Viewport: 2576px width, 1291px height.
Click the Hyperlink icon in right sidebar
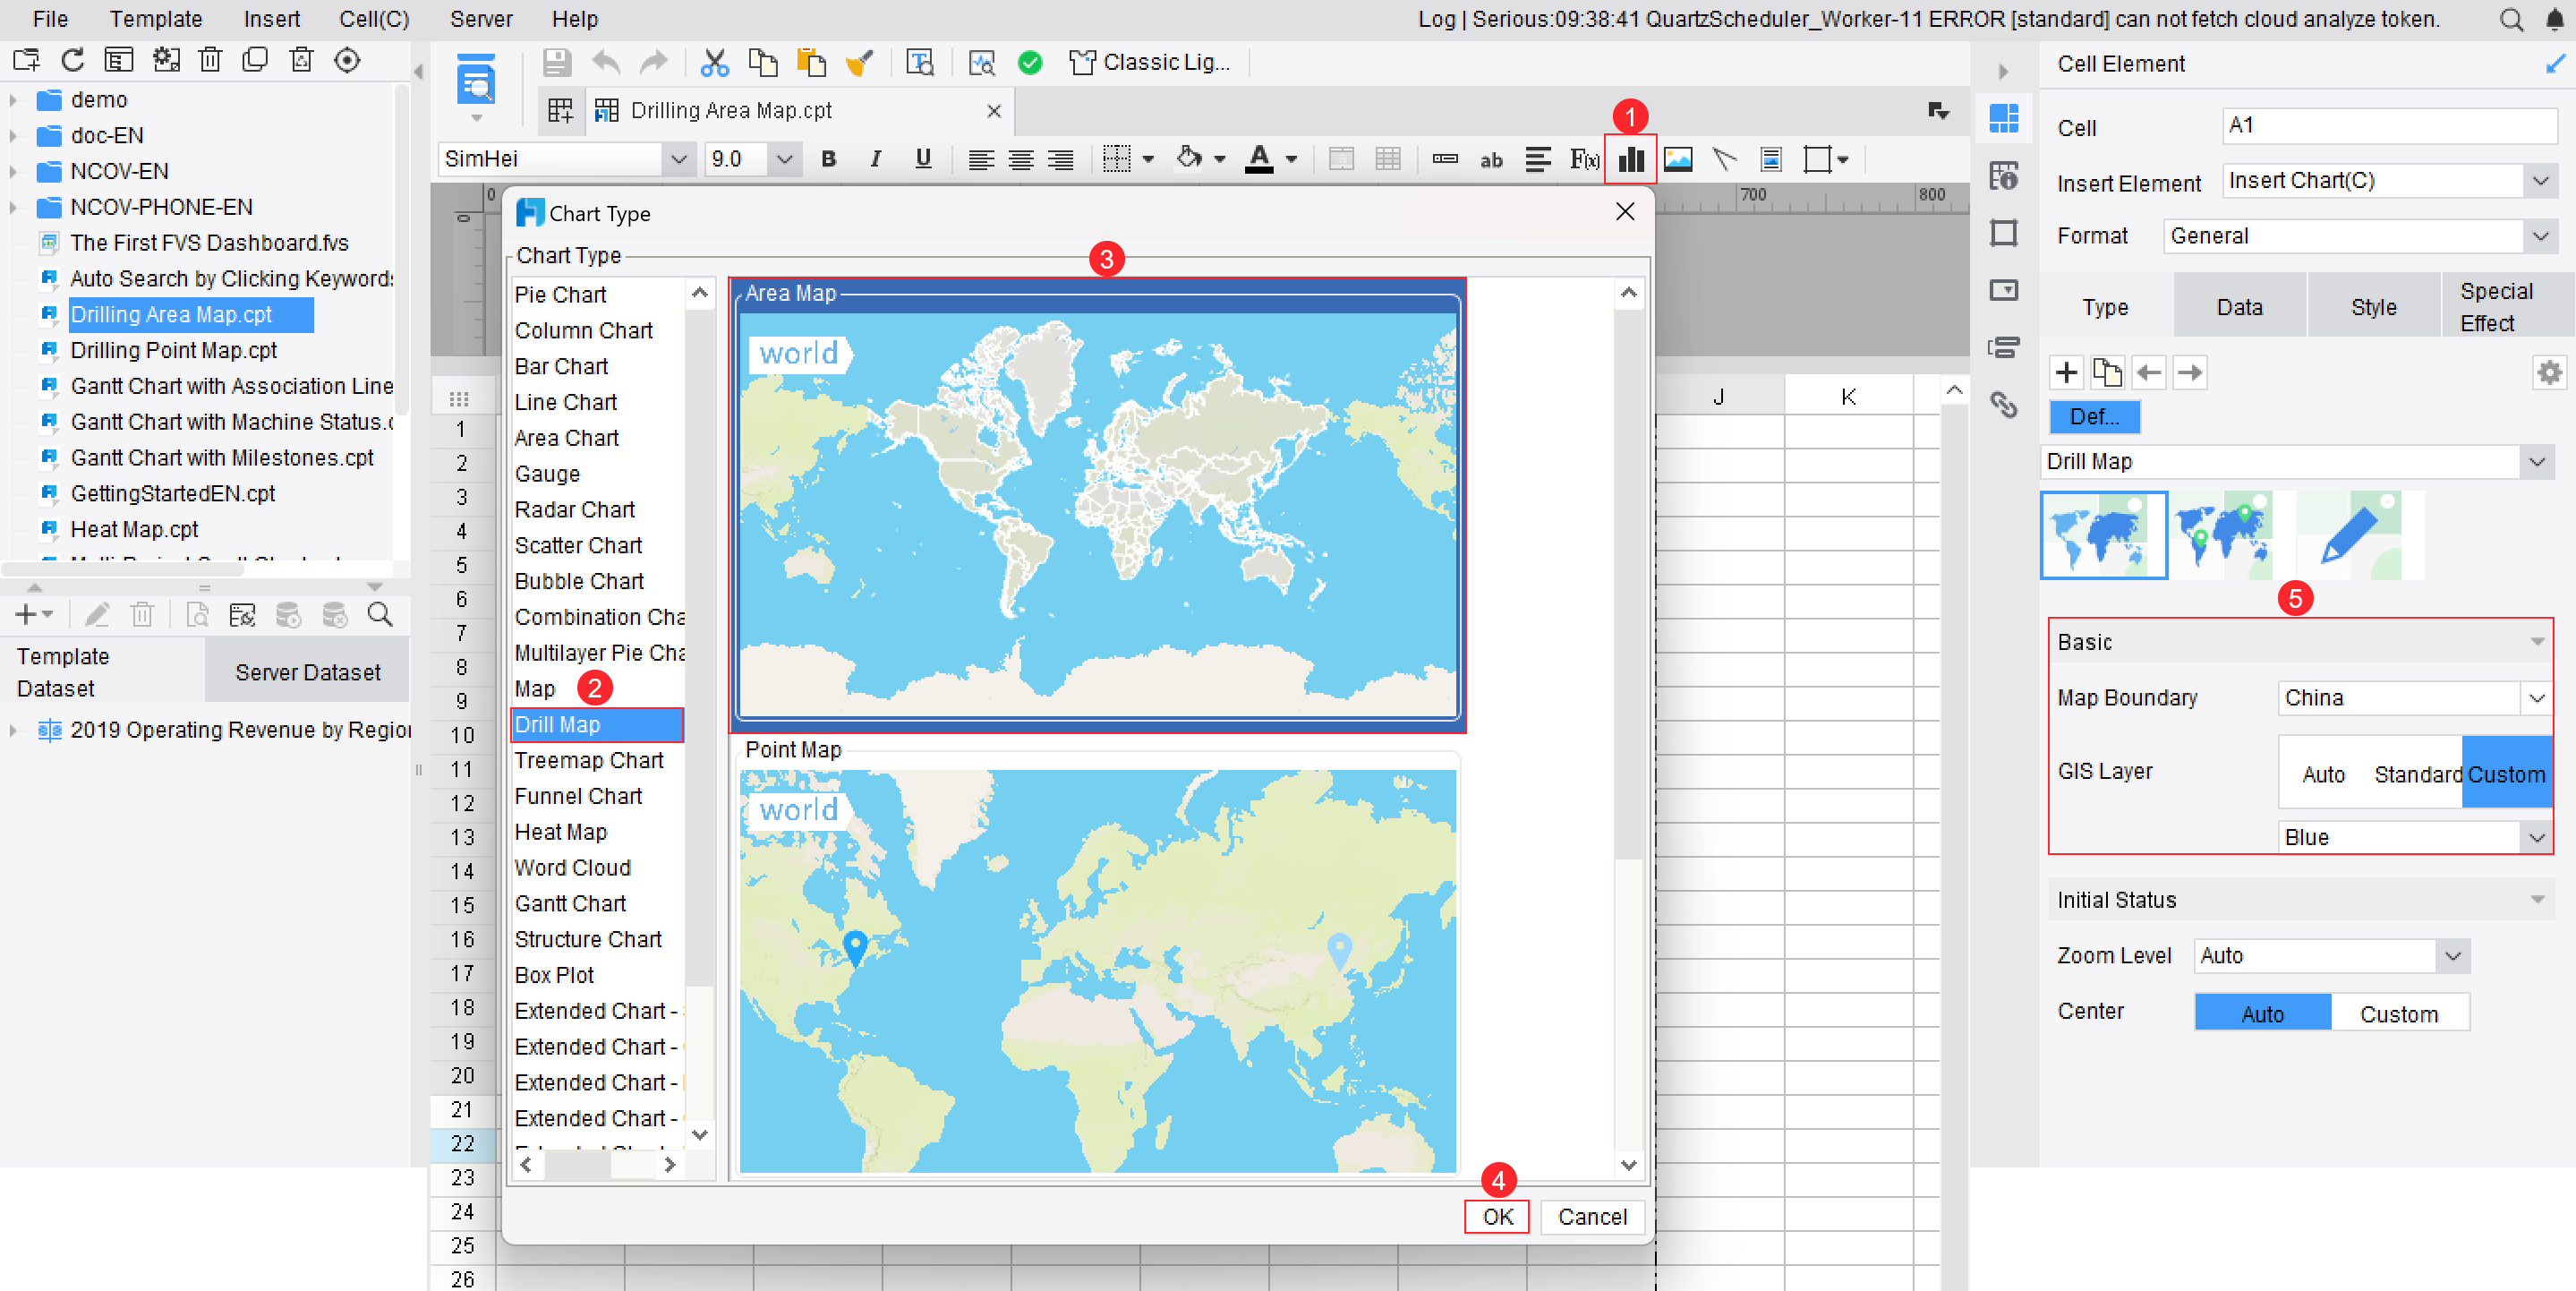pos(2003,405)
